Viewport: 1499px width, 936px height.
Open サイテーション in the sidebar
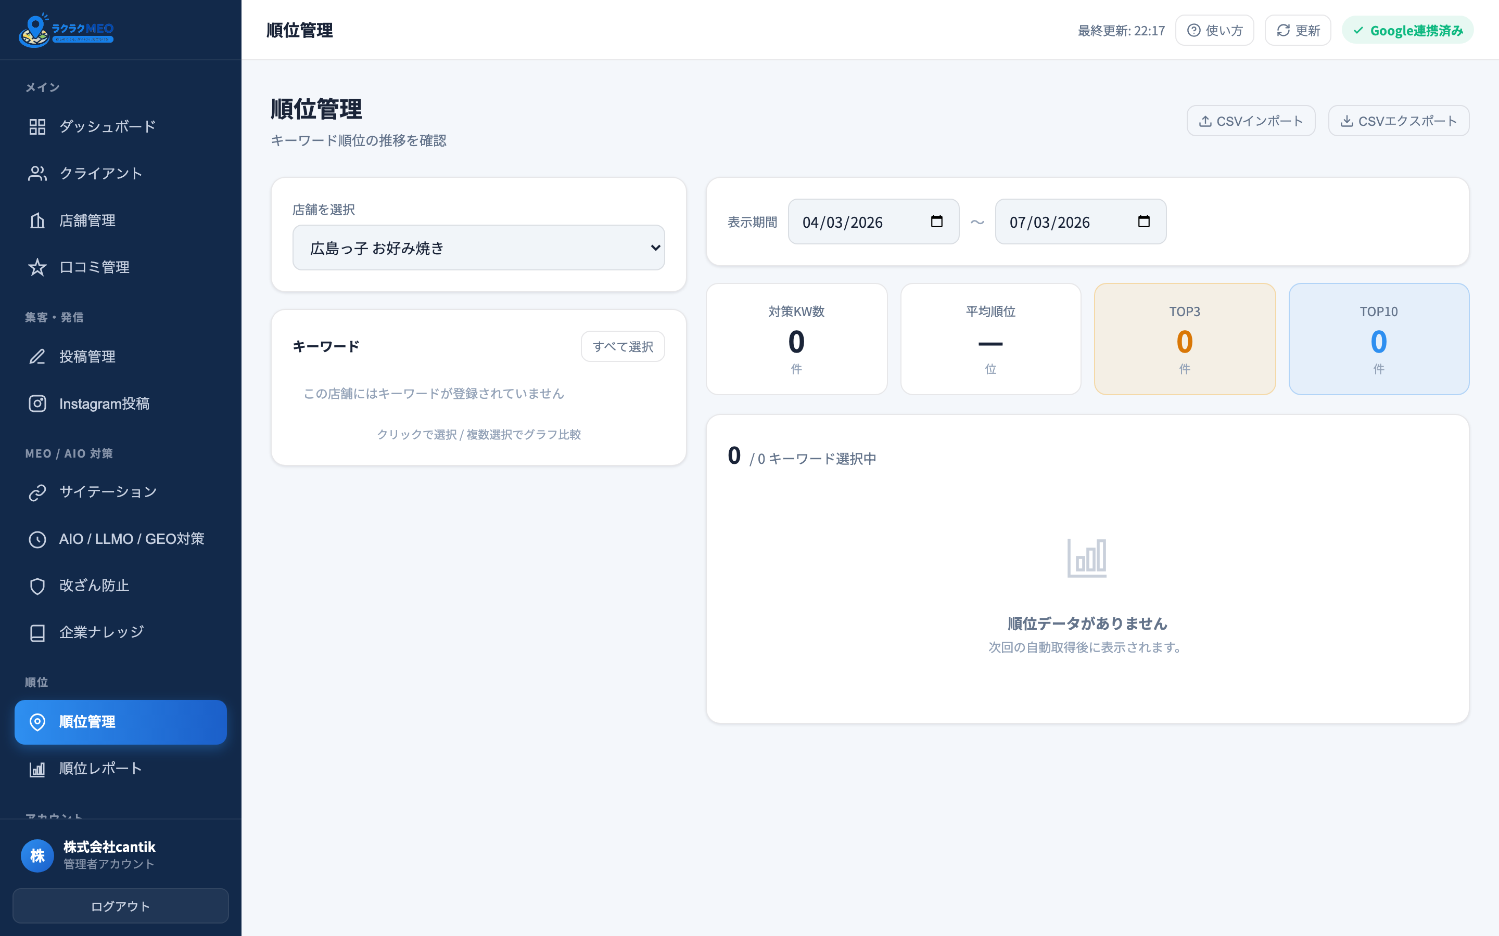pyautogui.click(x=121, y=492)
